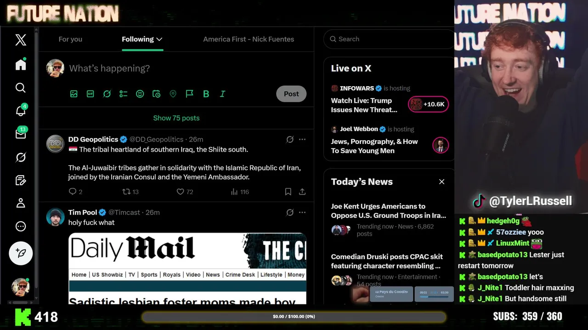Open more menu on Tim Pool post

pos(302,212)
